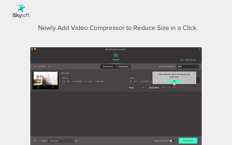Open the effects adjustment sliders icon

coord(53,87)
